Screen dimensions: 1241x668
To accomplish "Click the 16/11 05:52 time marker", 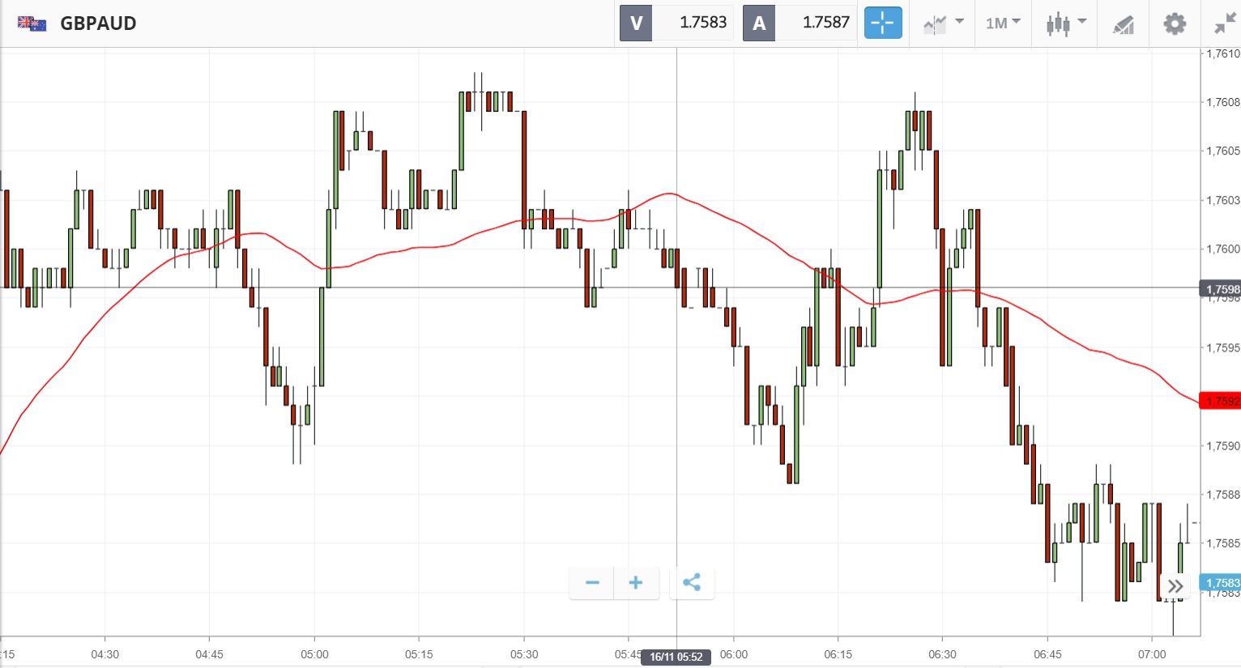I will click(676, 657).
